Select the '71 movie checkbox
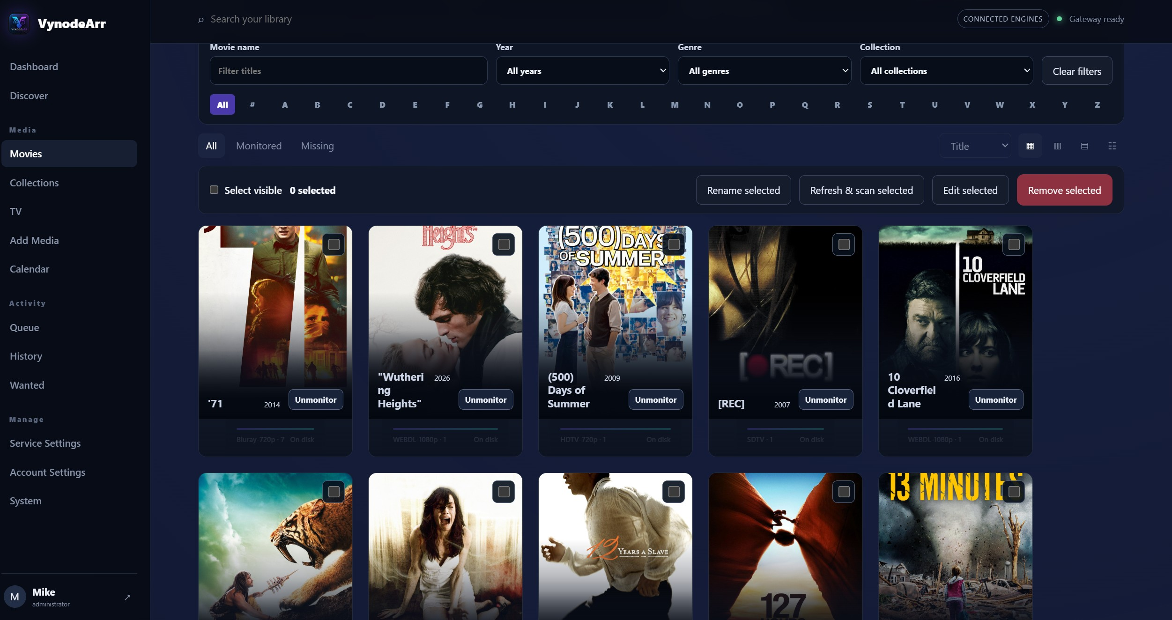The height and width of the screenshot is (620, 1172). pyautogui.click(x=334, y=244)
